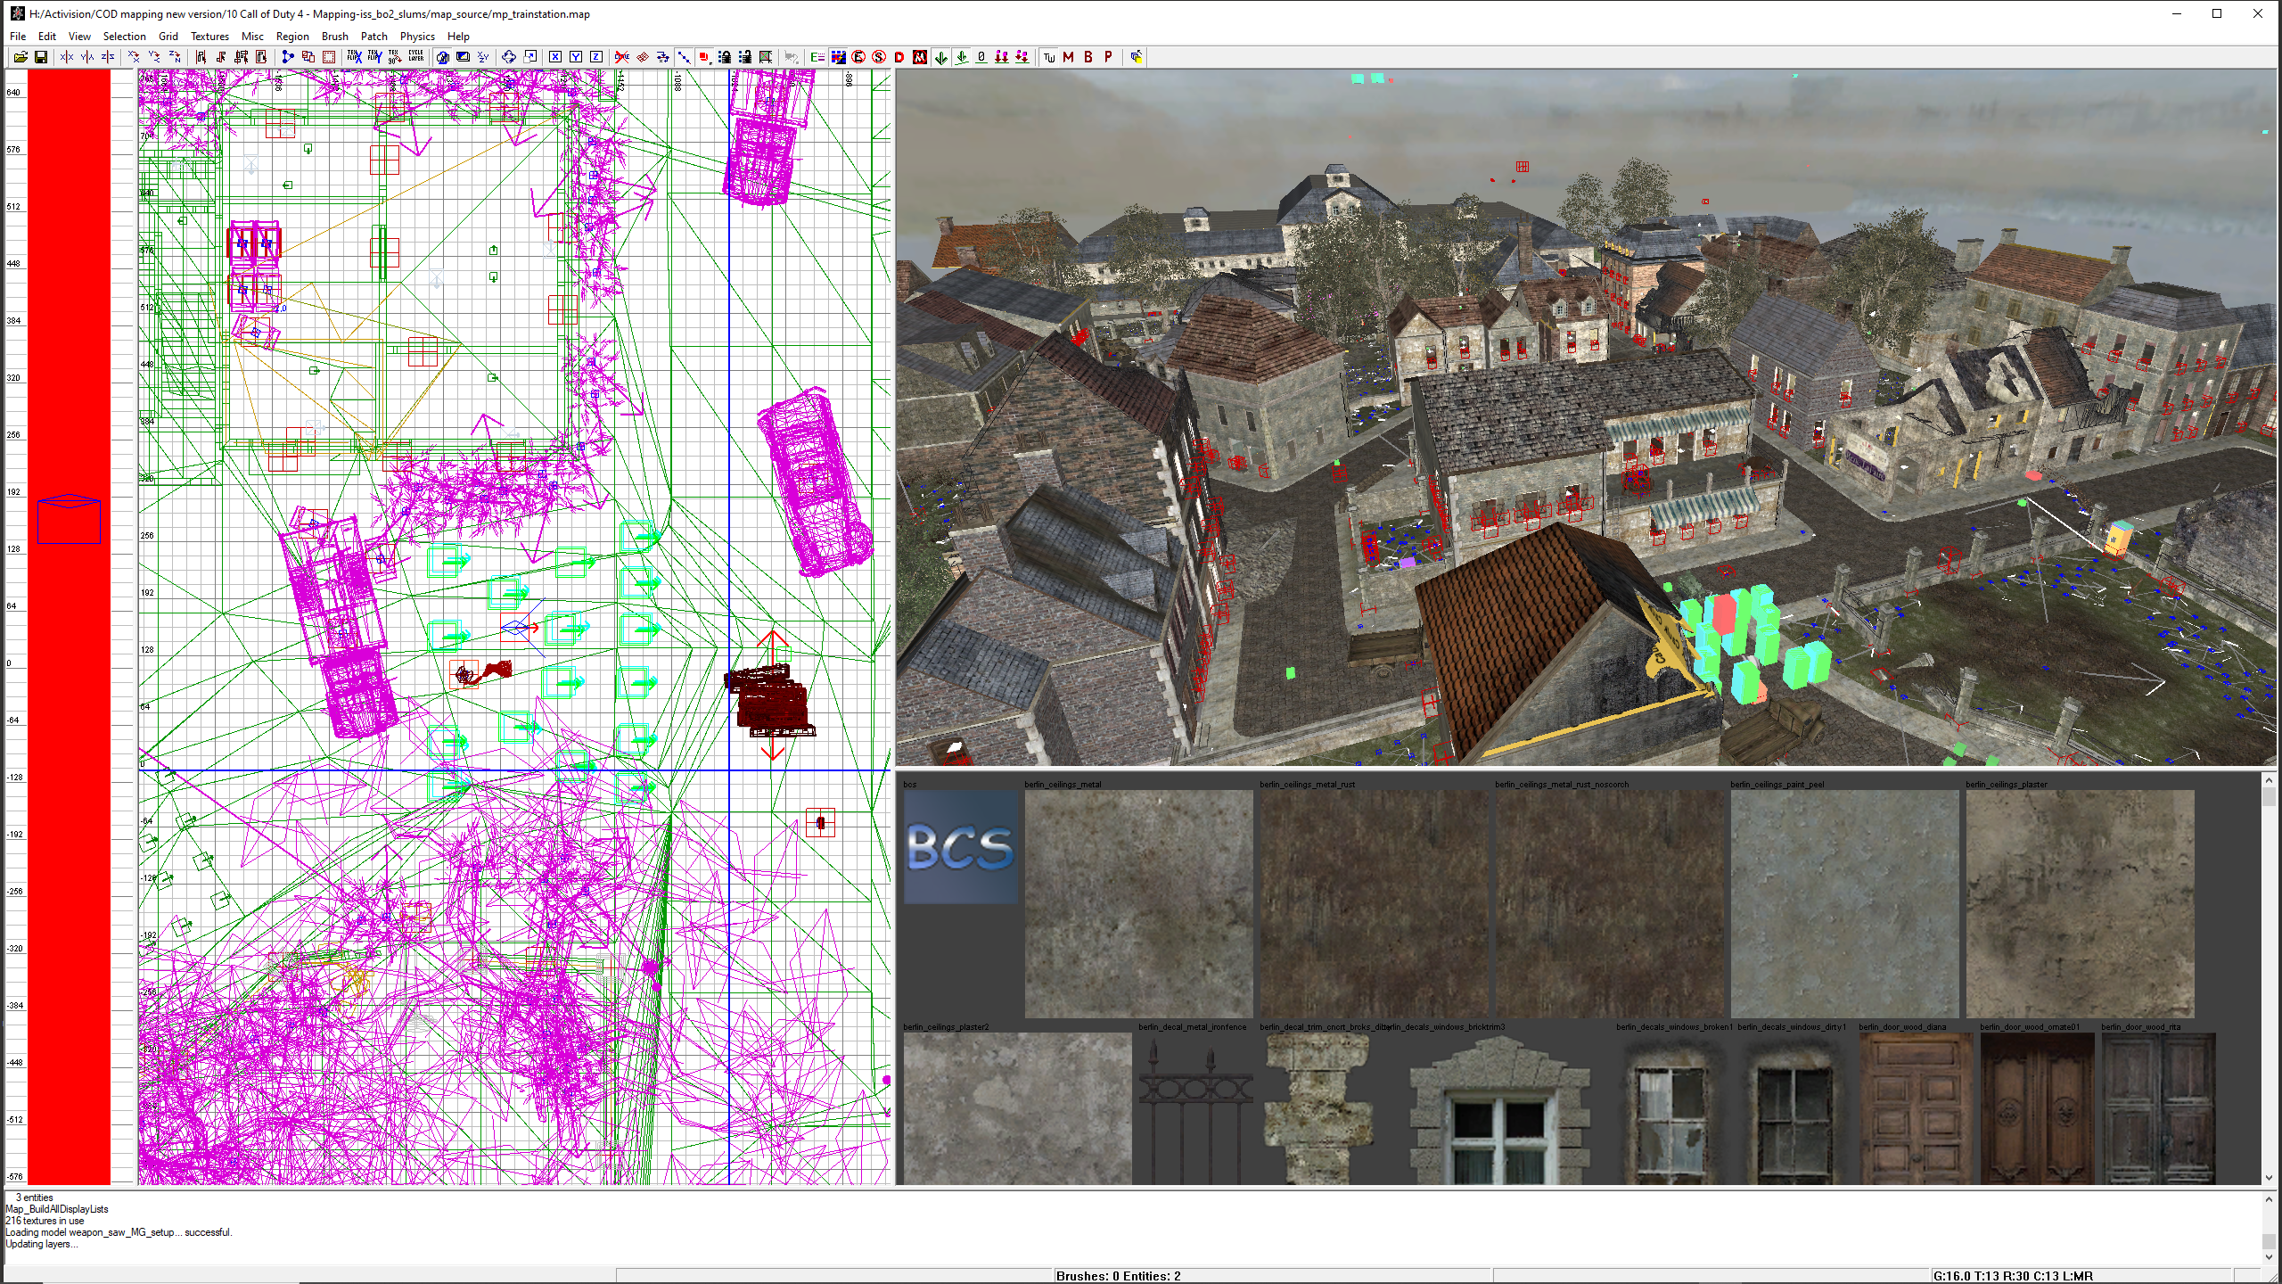Screen dimensions: 2282x1284
Task: Click the underlined 0 toolbar icon
Action: tap(981, 57)
